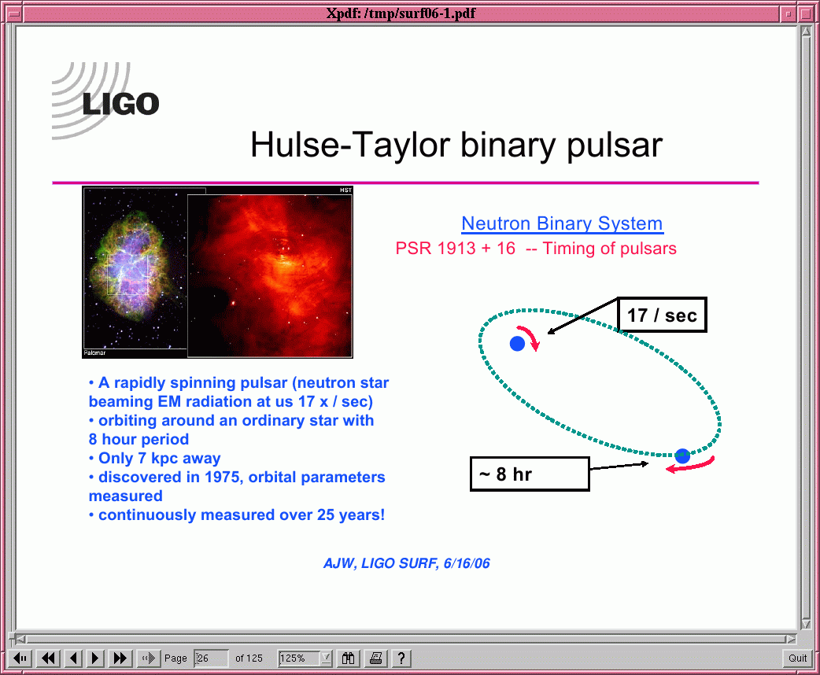Jump back with the double-left arrow button
The height and width of the screenshot is (675, 820).
(x=48, y=658)
